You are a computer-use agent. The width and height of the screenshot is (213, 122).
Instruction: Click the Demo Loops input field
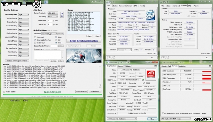click(50, 21)
